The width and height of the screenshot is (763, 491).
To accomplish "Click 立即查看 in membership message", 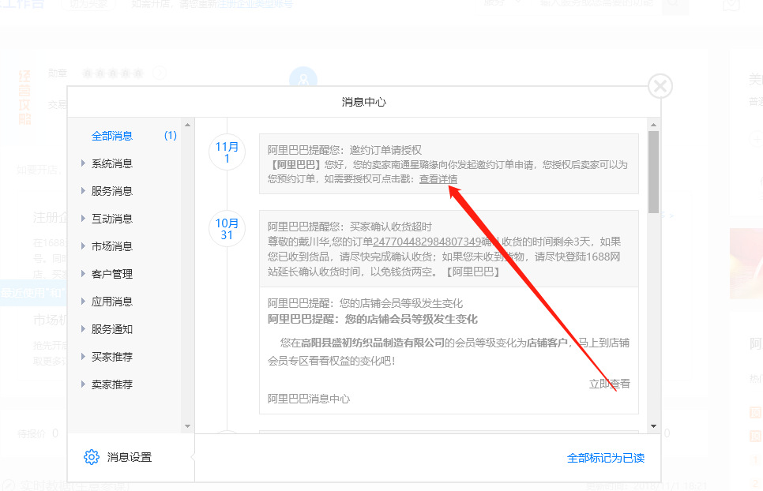I will (610, 384).
